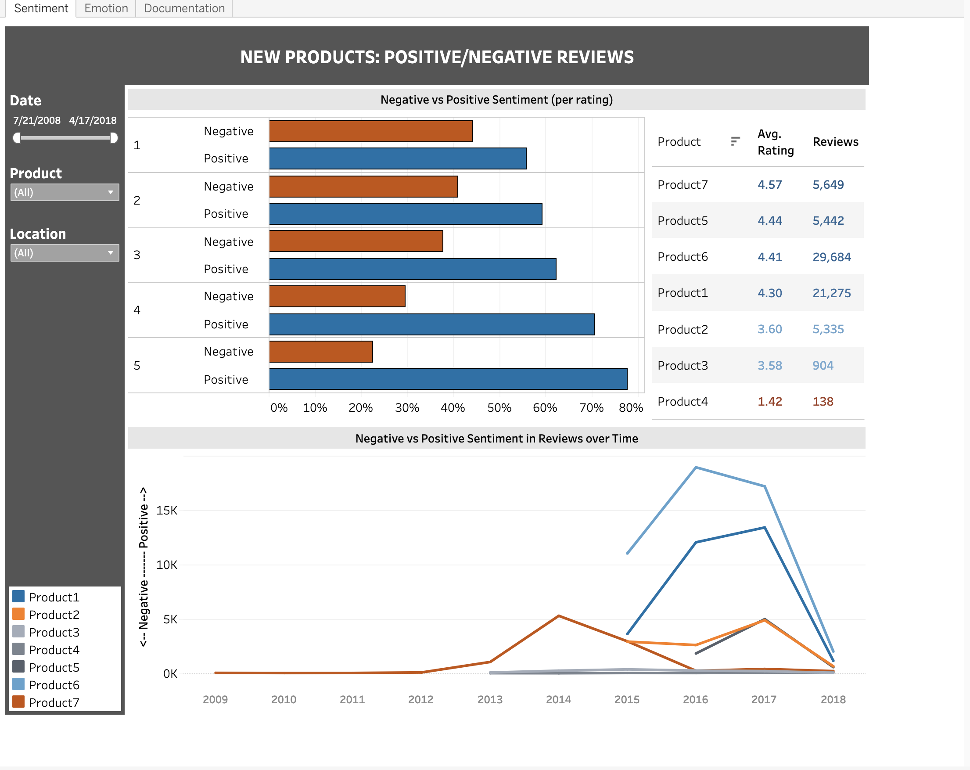The width and height of the screenshot is (970, 770).
Task: Switch to the Emotion tab
Action: (106, 8)
